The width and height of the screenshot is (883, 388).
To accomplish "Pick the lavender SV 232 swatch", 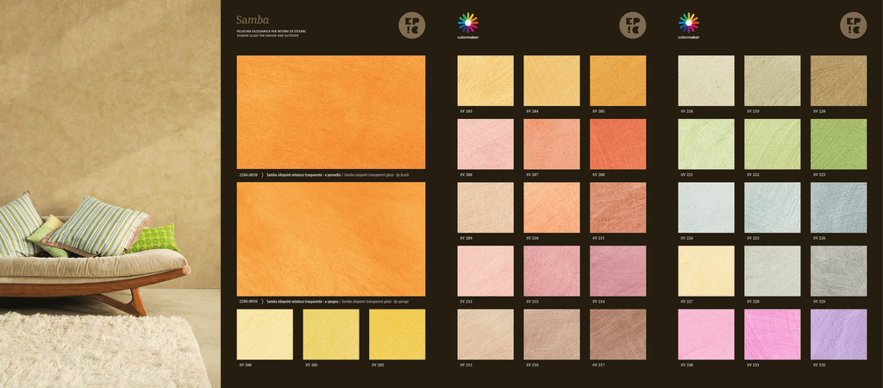I will click(x=838, y=335).
